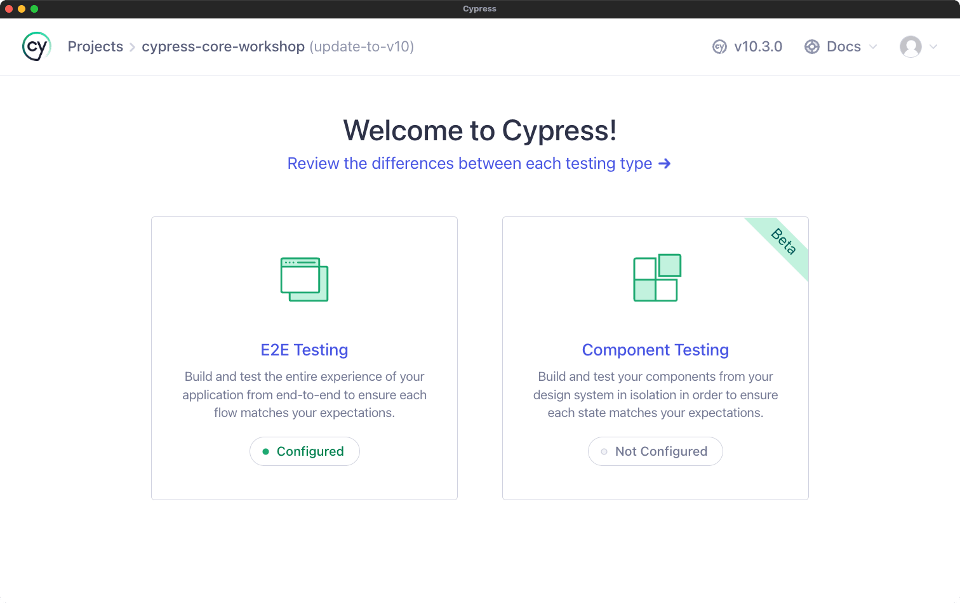Image resolution: width=960 pixels, height=603 pixels.
Task: Click the Component Testing description text
Action: pos(656,395)
